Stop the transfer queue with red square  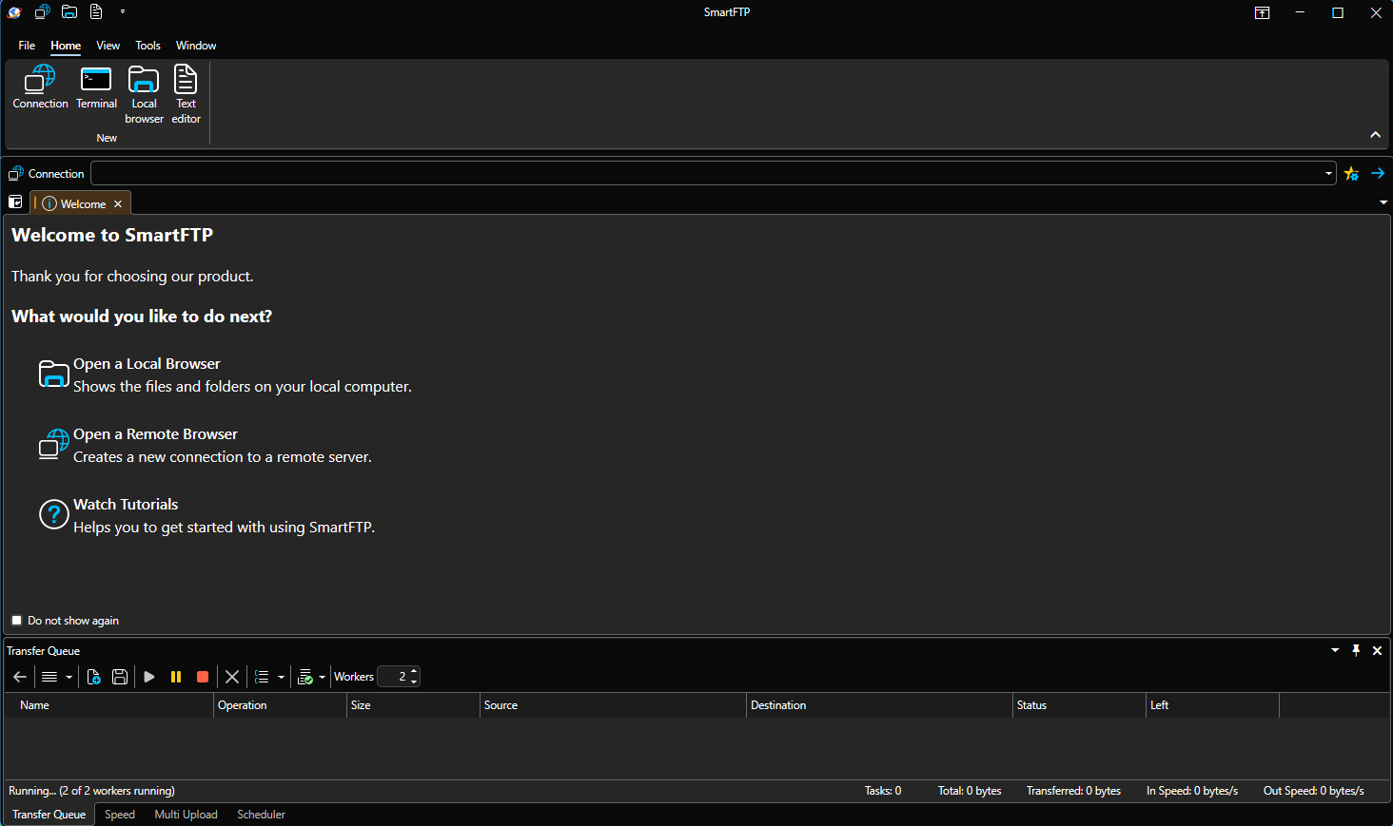(203, 677)
